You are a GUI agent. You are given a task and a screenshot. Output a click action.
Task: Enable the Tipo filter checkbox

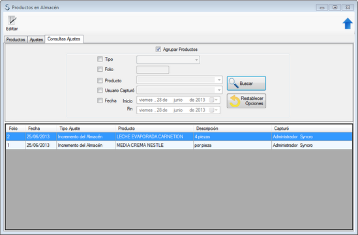[x=100, y=59]
